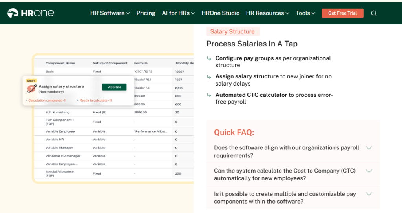Click Ready to calculate -11 status

[96, 100]
